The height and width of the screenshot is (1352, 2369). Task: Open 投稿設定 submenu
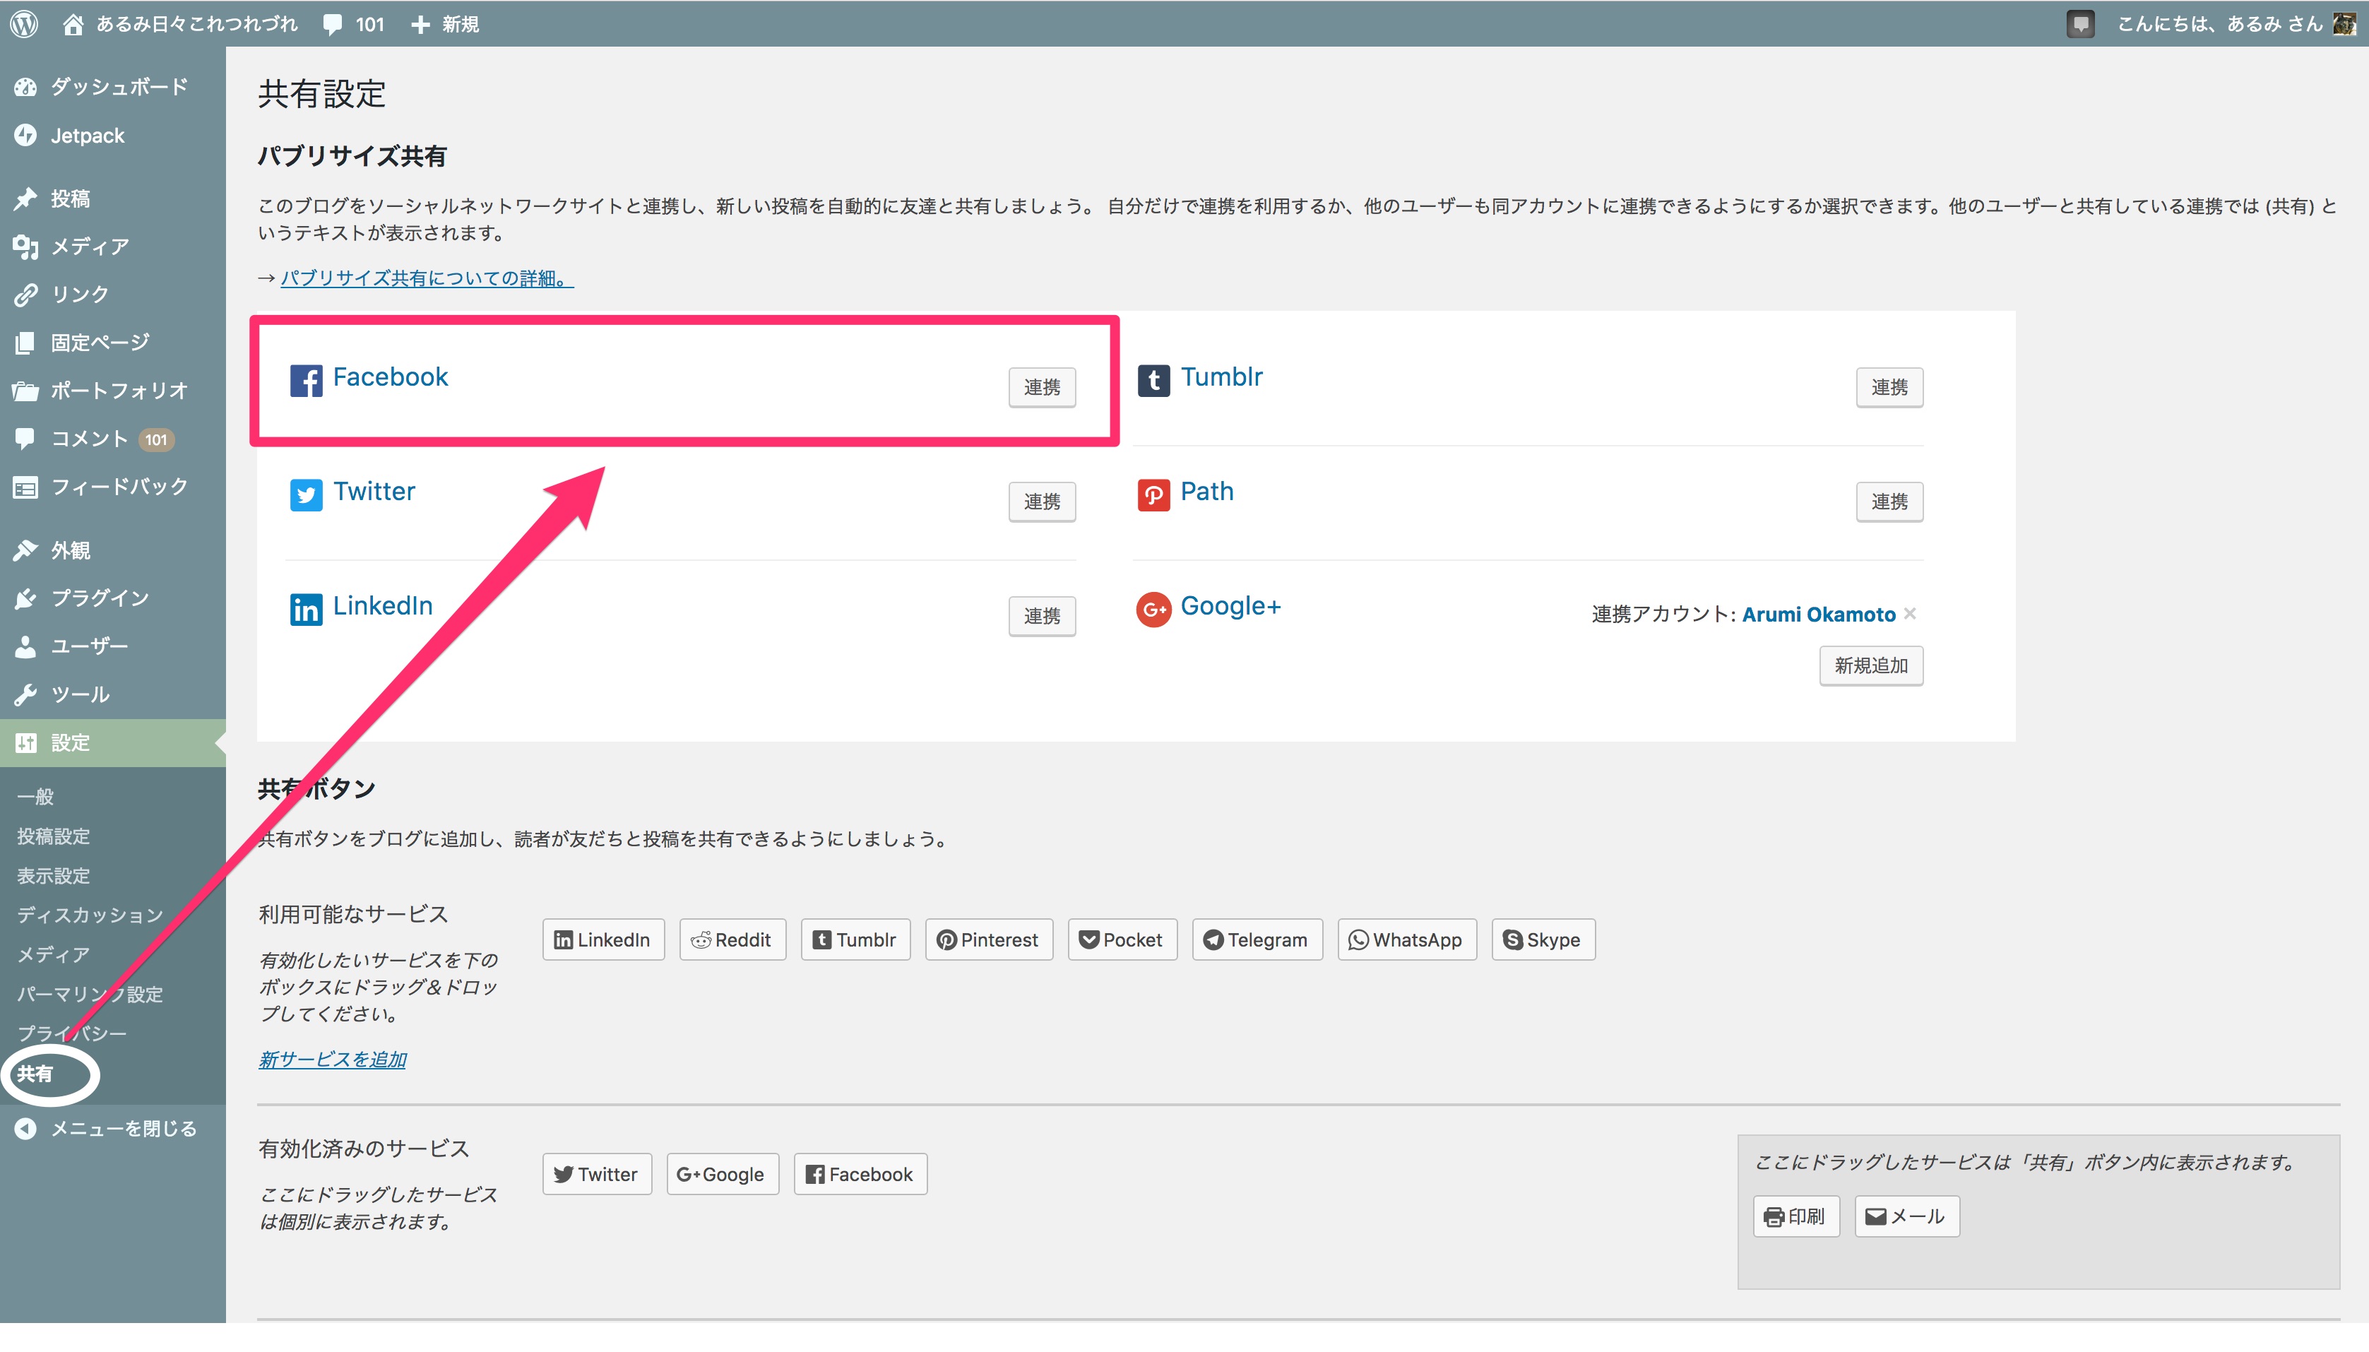(54, 836)
